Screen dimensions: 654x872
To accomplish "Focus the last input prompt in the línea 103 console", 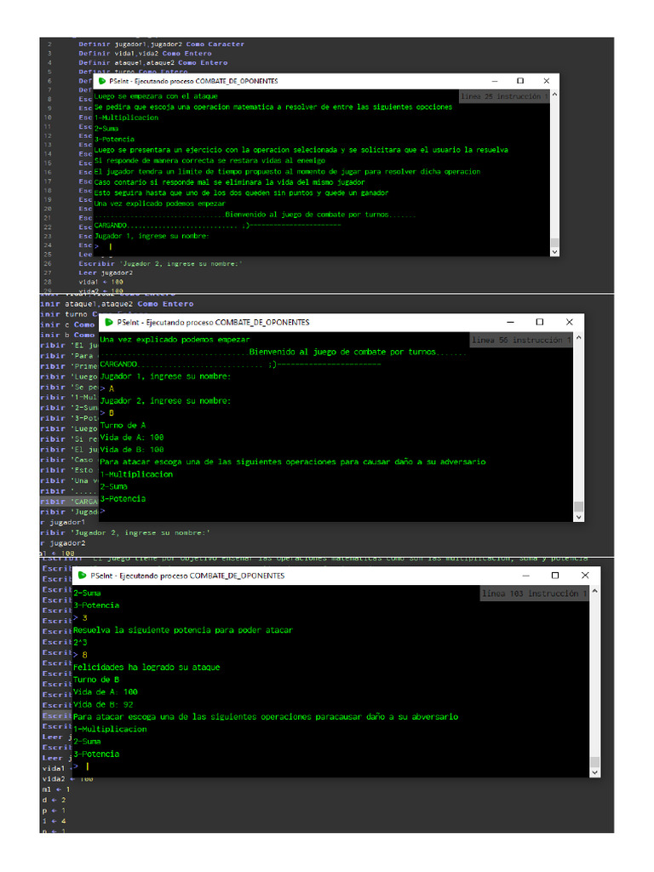I will pos(87,766).
